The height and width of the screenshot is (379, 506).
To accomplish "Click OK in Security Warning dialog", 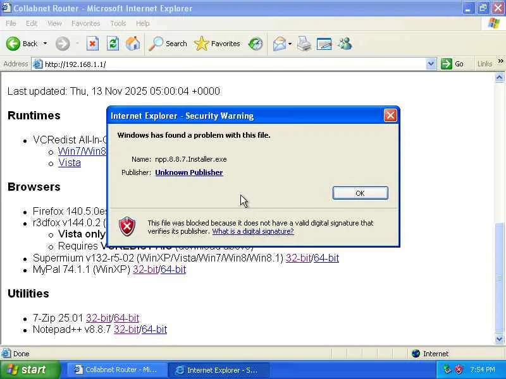I will 360,193.
